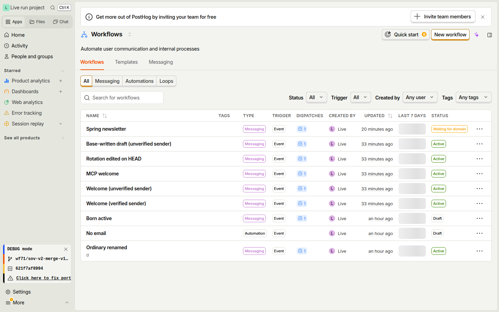Click Waiting for domain status badge

click(x=449, y=129)
